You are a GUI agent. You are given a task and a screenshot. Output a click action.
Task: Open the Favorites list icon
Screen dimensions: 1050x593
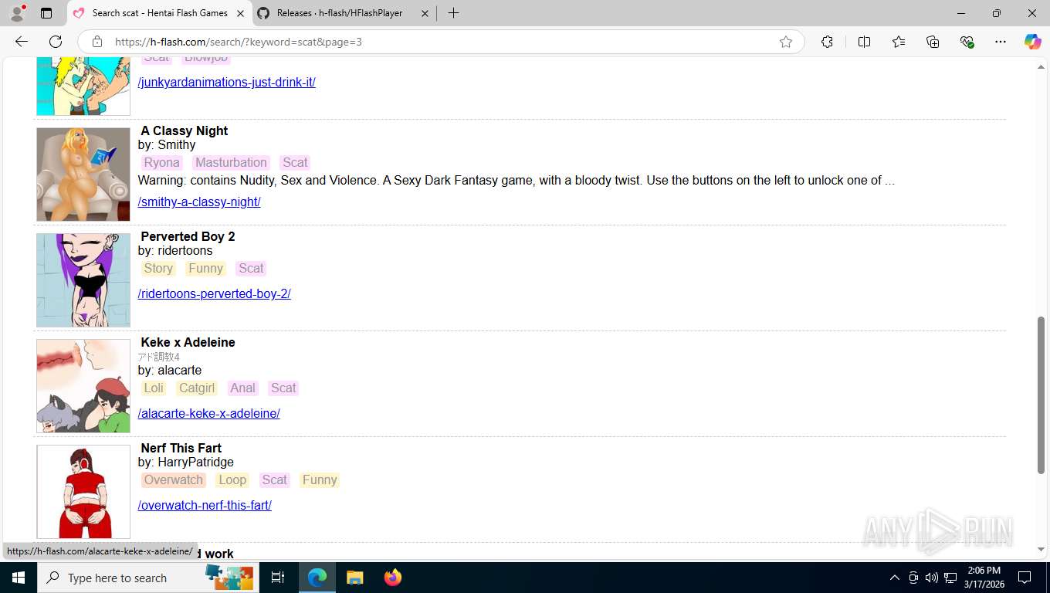[x=899, y=42]
